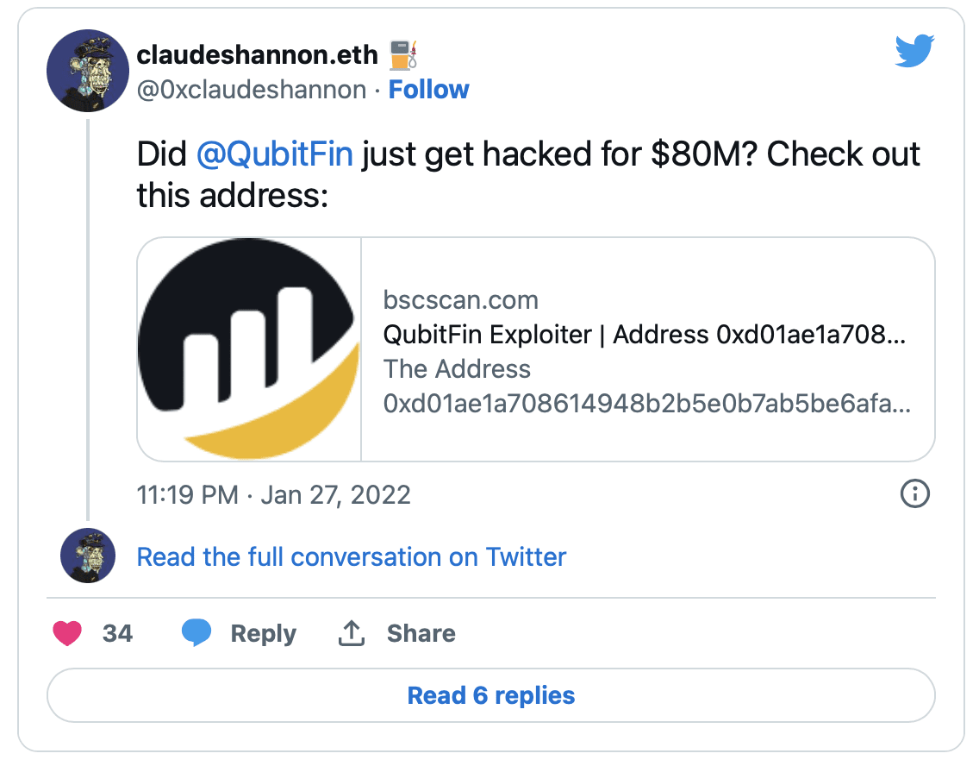
Task: Click the small avatar beside full conversation link
Action: [x=87, y=556]
